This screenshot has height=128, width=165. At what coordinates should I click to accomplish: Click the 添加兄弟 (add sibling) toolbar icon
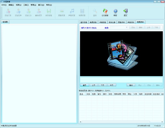click(x=18, y=12)
